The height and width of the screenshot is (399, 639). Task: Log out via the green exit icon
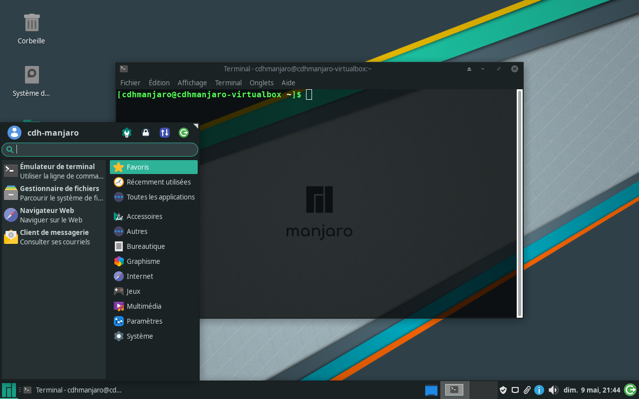coord(184,133)
